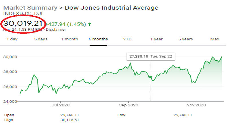
Task: Show the 1 month chart range
Action: click(x=69, y=39)
